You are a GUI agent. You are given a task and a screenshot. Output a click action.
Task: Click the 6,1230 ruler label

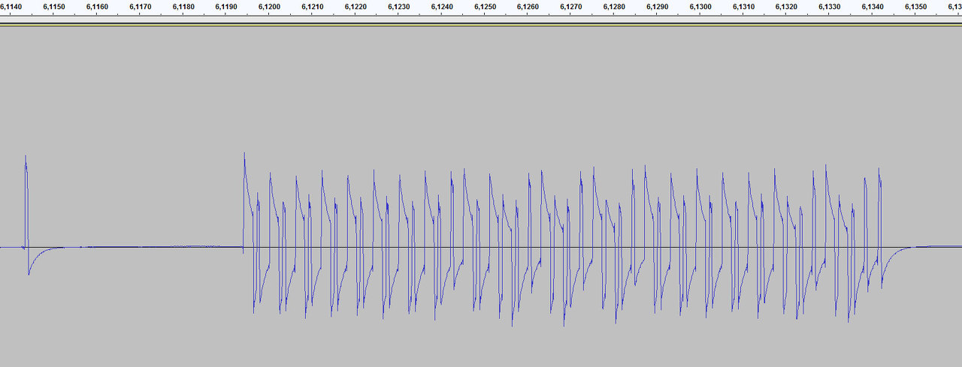(x=400, y=7)
